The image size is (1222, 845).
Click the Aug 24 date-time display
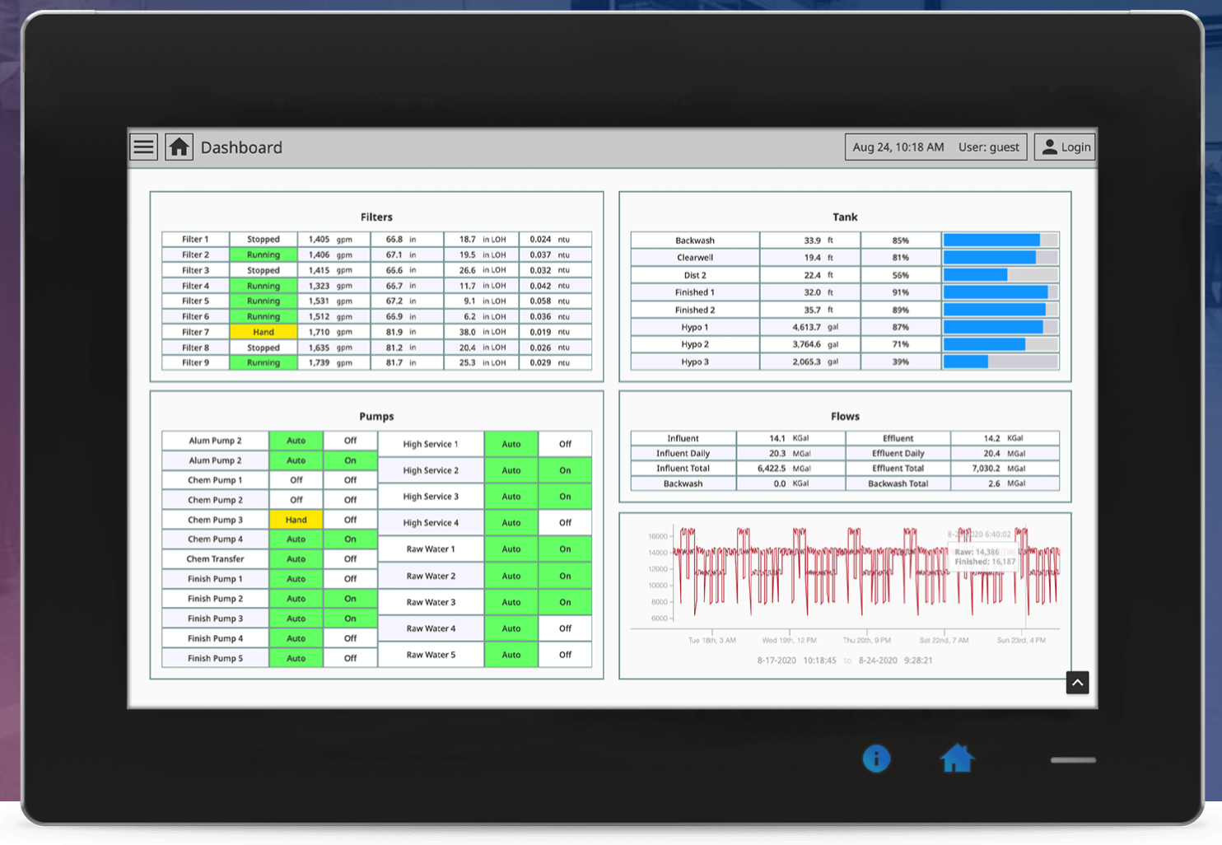point(898,147)
